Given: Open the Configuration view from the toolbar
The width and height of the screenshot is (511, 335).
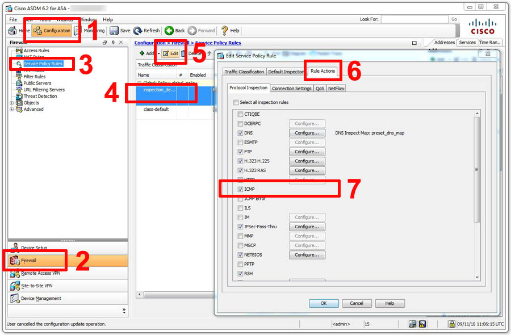Looking at the screenshot, I should coord(52,31).
